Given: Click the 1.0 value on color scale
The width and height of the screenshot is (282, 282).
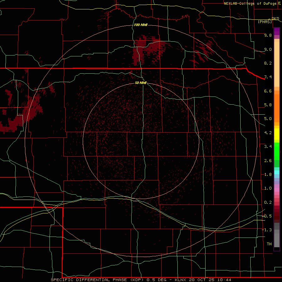Looking at the screenshot, I should pyautogui.click(x=268, y=188).
